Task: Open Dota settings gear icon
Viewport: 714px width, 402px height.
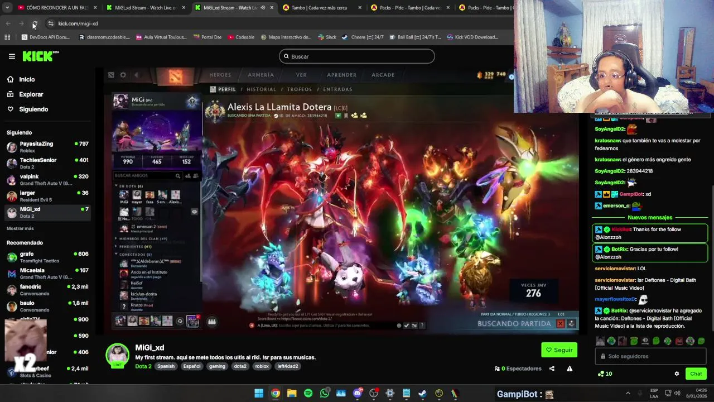Action: 123,75
